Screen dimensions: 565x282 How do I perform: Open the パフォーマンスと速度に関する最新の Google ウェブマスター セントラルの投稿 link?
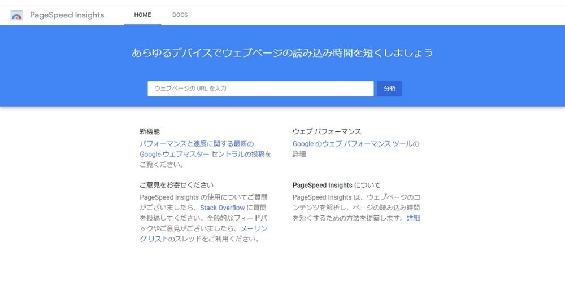coord(202,149)
